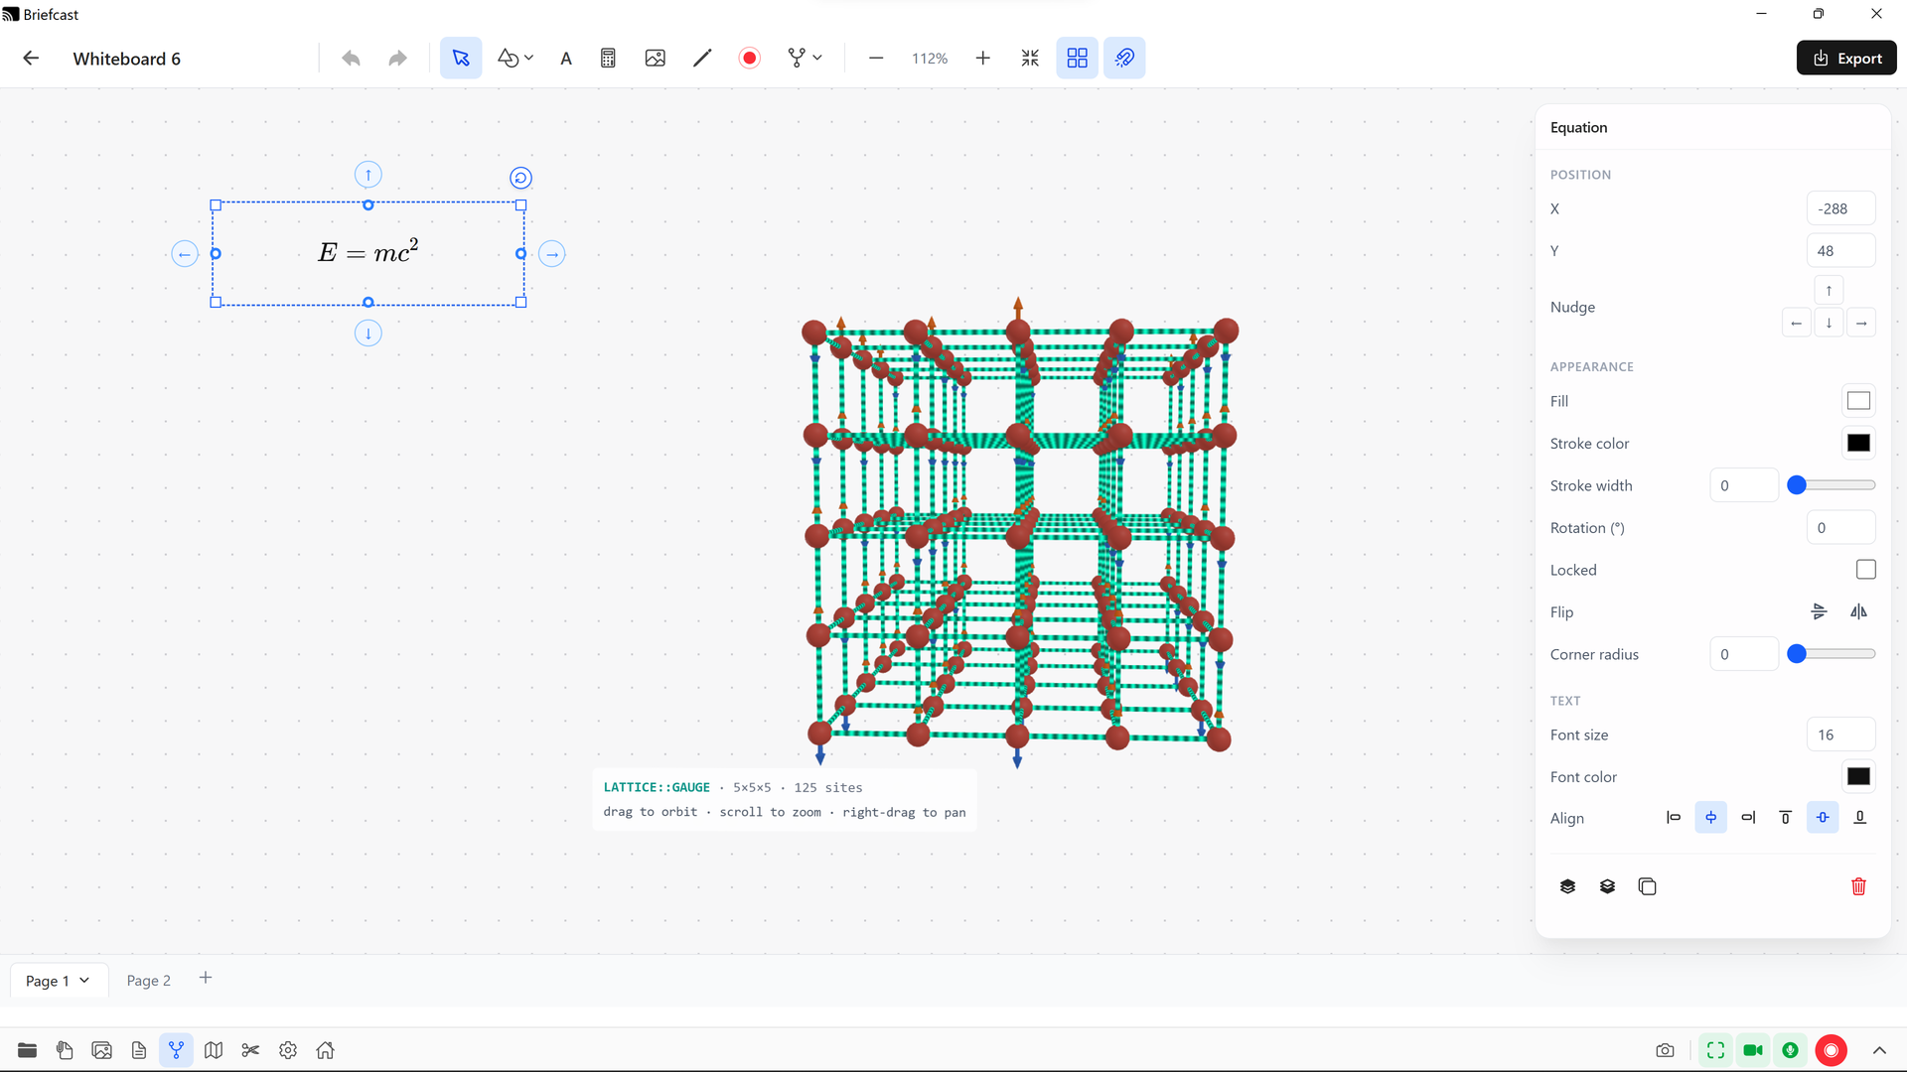Align text to the bottom

[1860, 818]
